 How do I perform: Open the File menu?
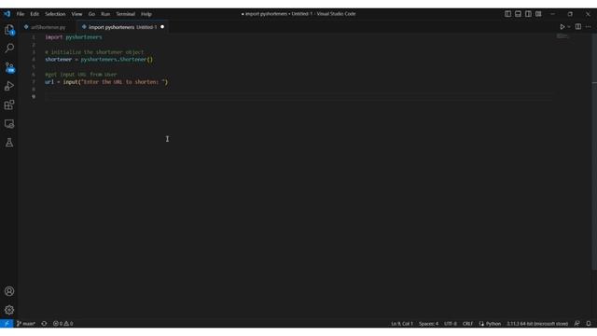tap(21, 14)
